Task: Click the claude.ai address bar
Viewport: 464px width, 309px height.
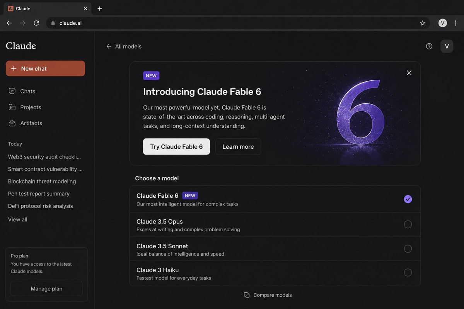Action: coord(238,23)
